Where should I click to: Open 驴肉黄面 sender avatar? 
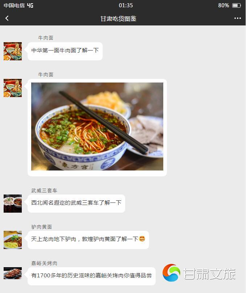(x=13, y=240)
